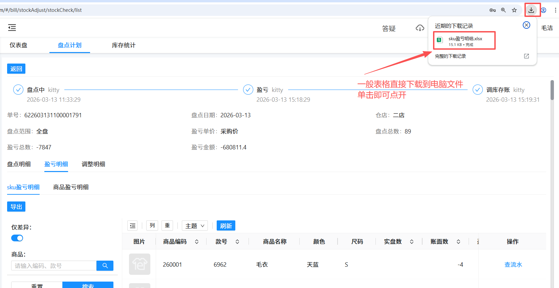Image resolution: width=559 pixels, height=288 pixels.
Task: Close the recent downloads popup
Action: (x=526, y=25)
